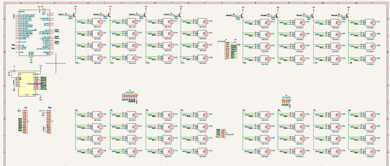Select the yellow 74xx decoder chip
Image resolution: width=390 pixels, height=166 pixels.
(27, 84)
